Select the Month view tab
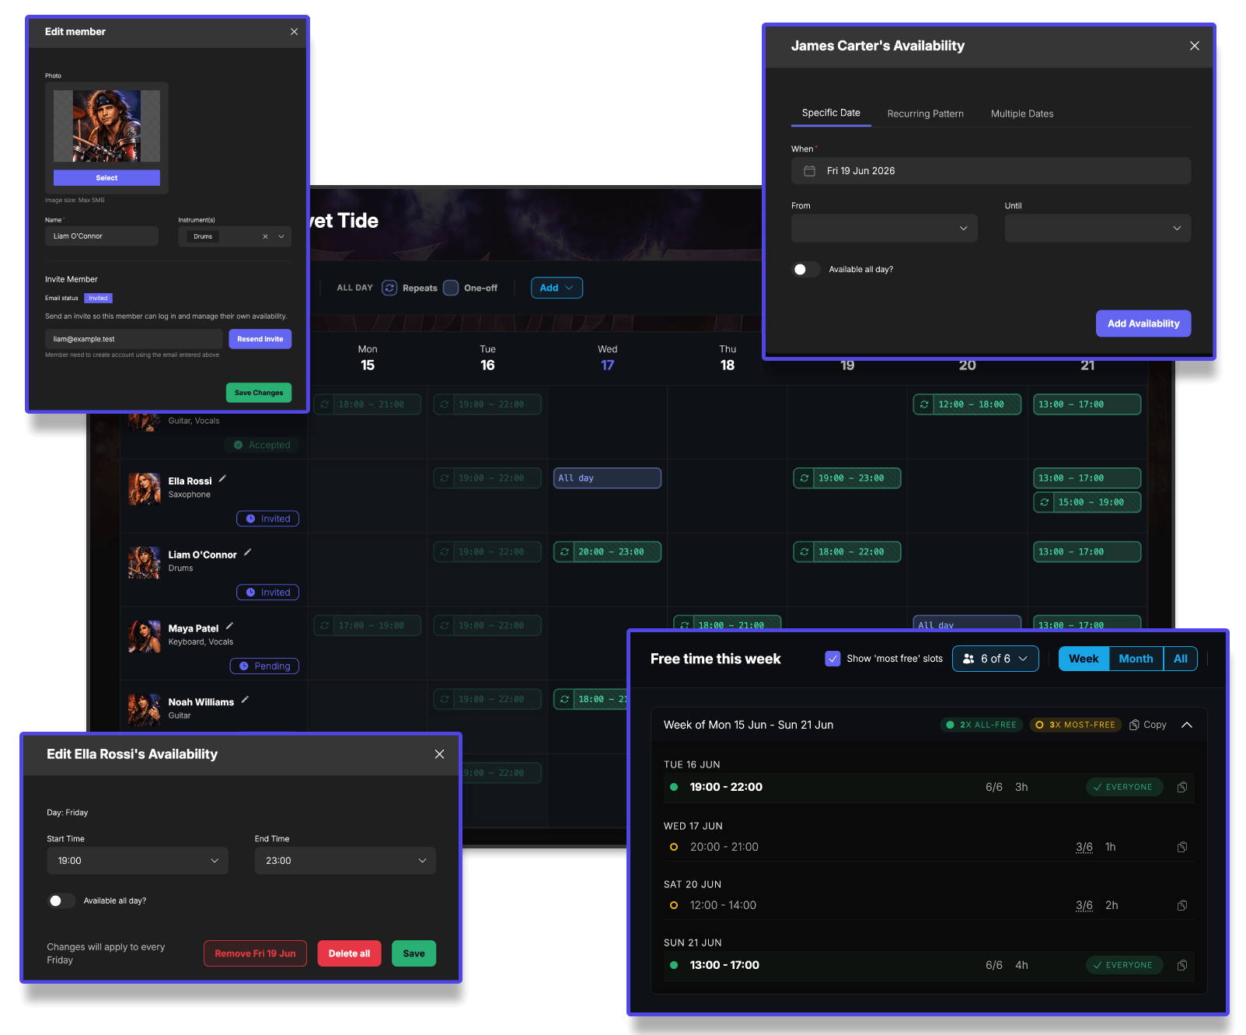Viewport: 1246px width, 1035px height. tap(1136, 659)
